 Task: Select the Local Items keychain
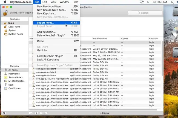point(15,27)
